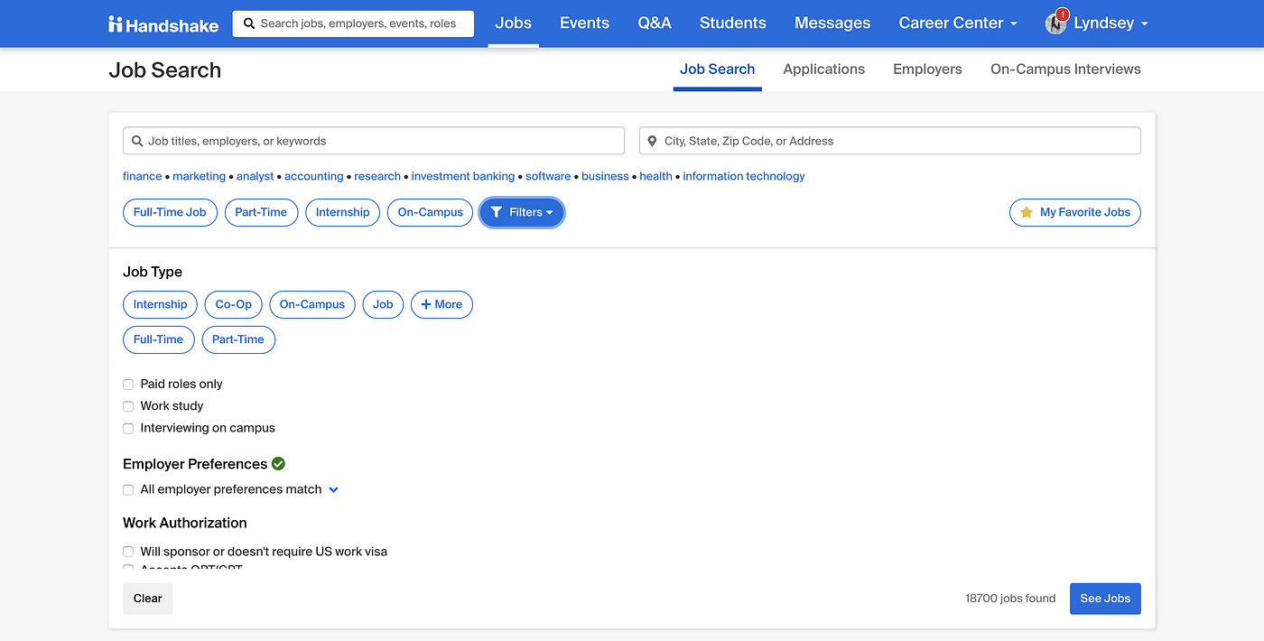This screenshot has width=1264, height=641.
Task: Open the Events page from navigation
Action: (x=584, y=23)
